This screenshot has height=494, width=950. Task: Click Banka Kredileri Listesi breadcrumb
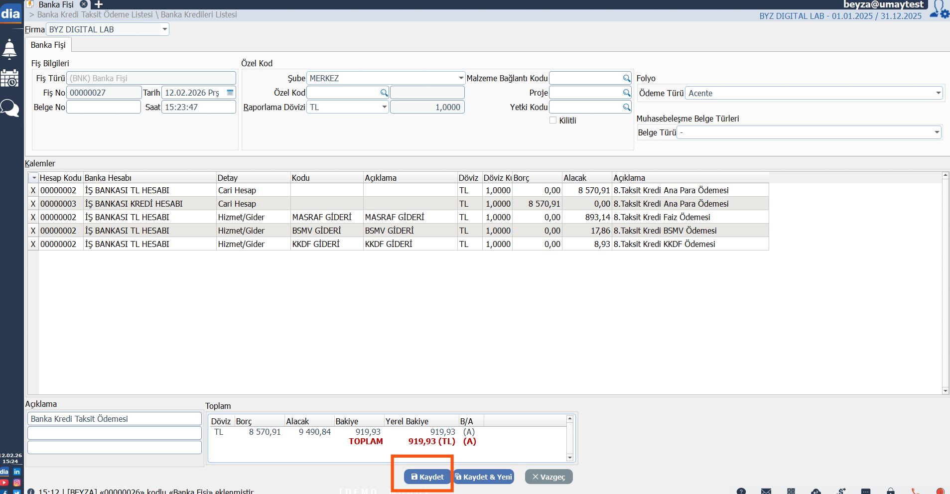click(x=199, y=15)
